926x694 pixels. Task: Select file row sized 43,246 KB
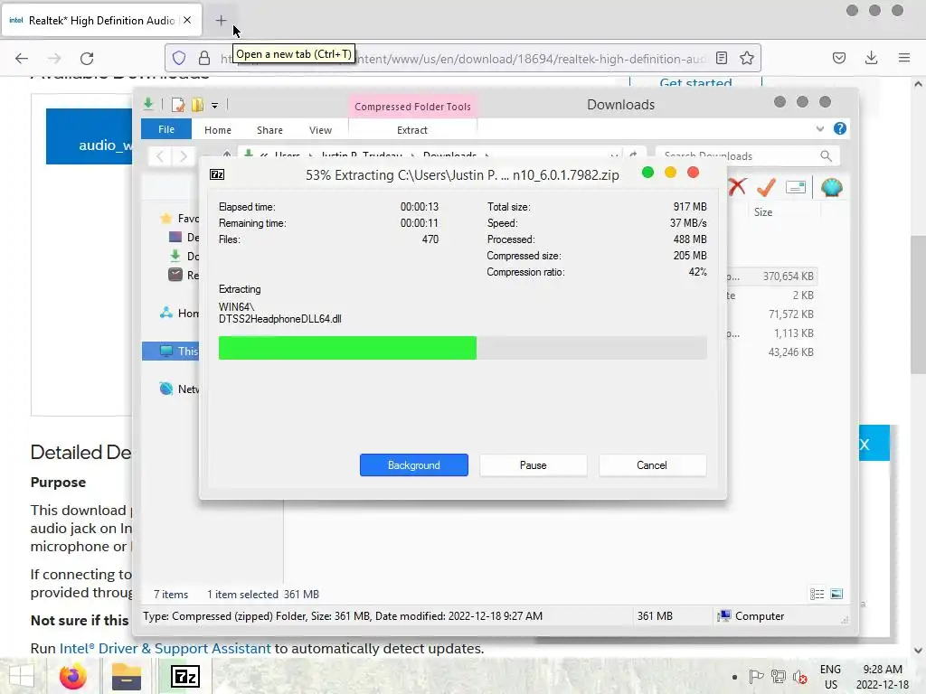point(772,352)
